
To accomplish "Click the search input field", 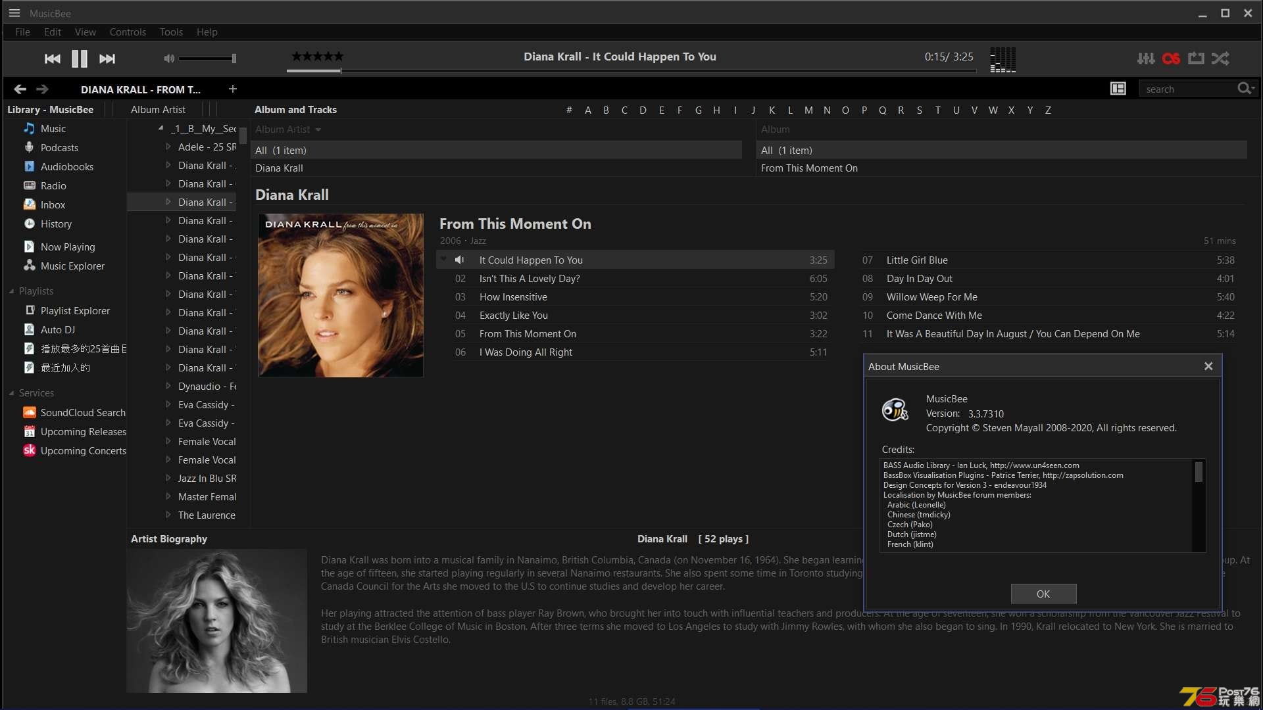I will (1187, 89).
